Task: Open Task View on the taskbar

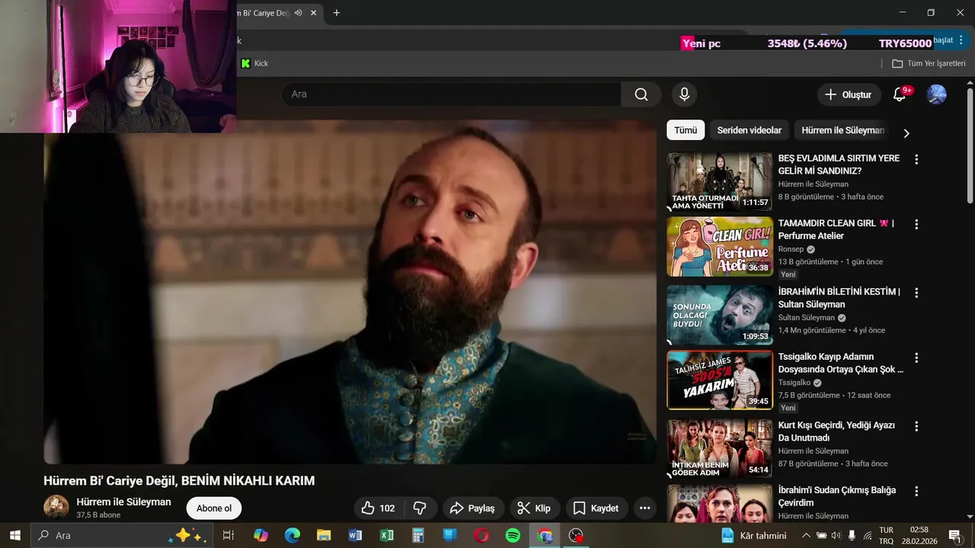Action: [228, 535]
